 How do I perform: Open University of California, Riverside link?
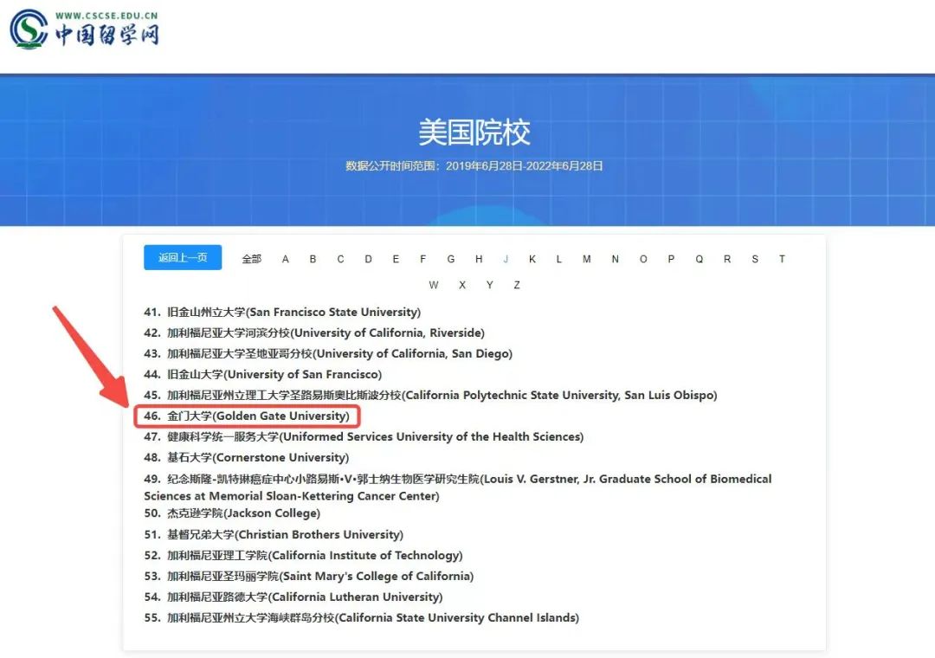[326, 332]
